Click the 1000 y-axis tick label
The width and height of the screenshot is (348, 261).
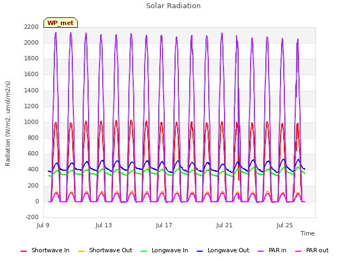coord(32,122)
